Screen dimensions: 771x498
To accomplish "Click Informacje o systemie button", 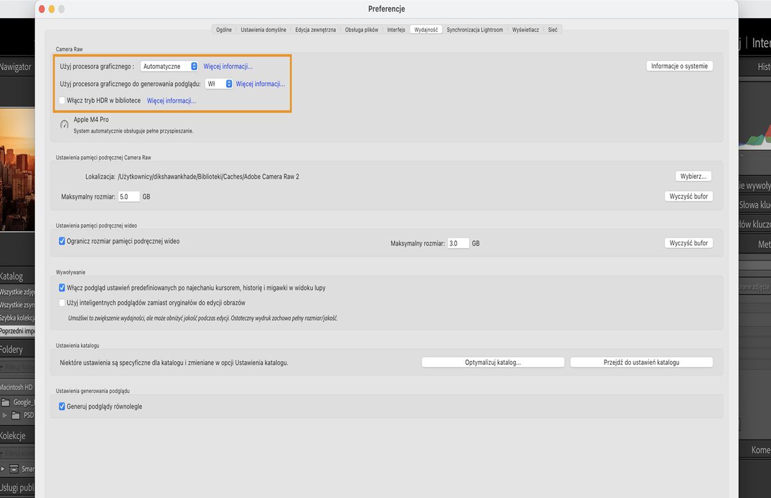I will pos(680,66).
